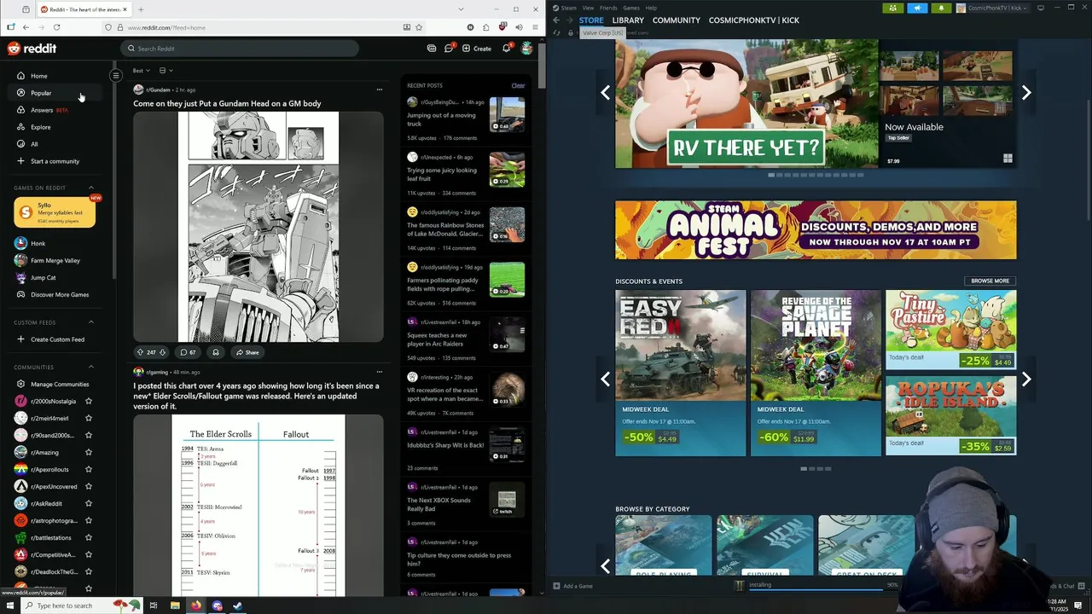Collapse the Communities section
Viewport: 1092px width, 614px height.
[91, 367]
